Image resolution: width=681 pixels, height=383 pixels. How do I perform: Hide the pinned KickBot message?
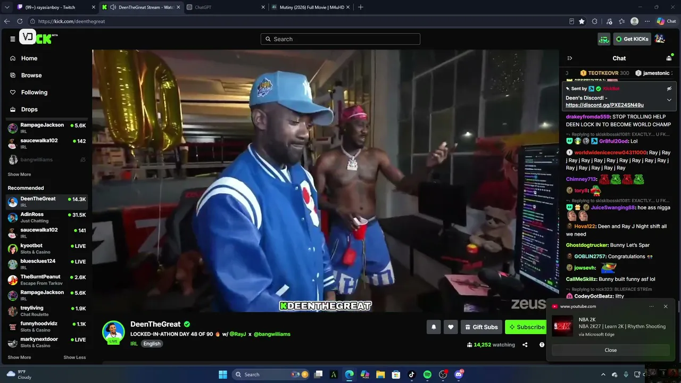[669, 89]
